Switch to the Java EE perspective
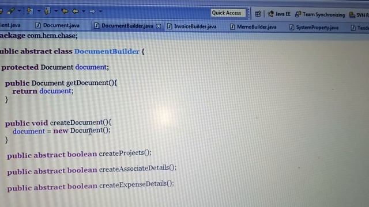Image resolution: width=369 pixels, height=207 pixels. pyautogui.click(x=279, y=14)
